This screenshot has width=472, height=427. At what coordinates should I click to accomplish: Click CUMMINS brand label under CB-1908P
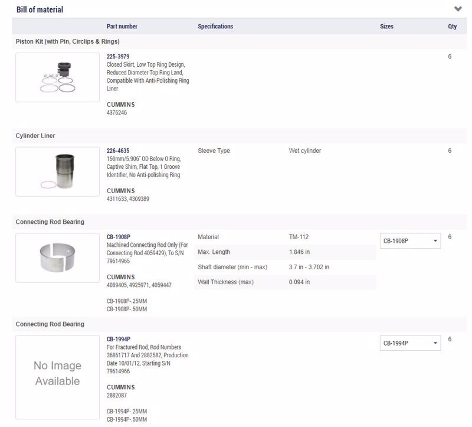click(121, 277)
